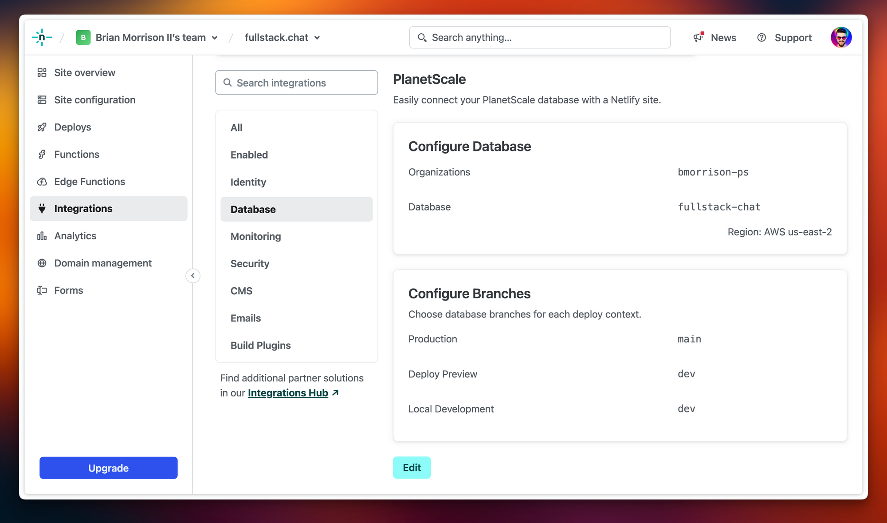This screenshot has height=523, width=887.
Task: Click the user profile avatar
Action: click(x=841, y=37)
